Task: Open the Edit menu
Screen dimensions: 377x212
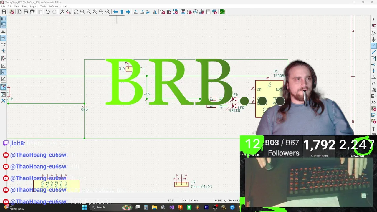Action: [10, 6]
